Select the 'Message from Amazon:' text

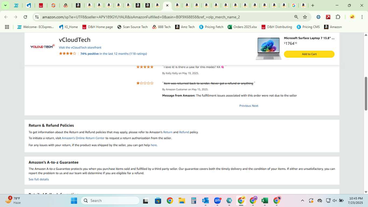[x=179, y=95]
